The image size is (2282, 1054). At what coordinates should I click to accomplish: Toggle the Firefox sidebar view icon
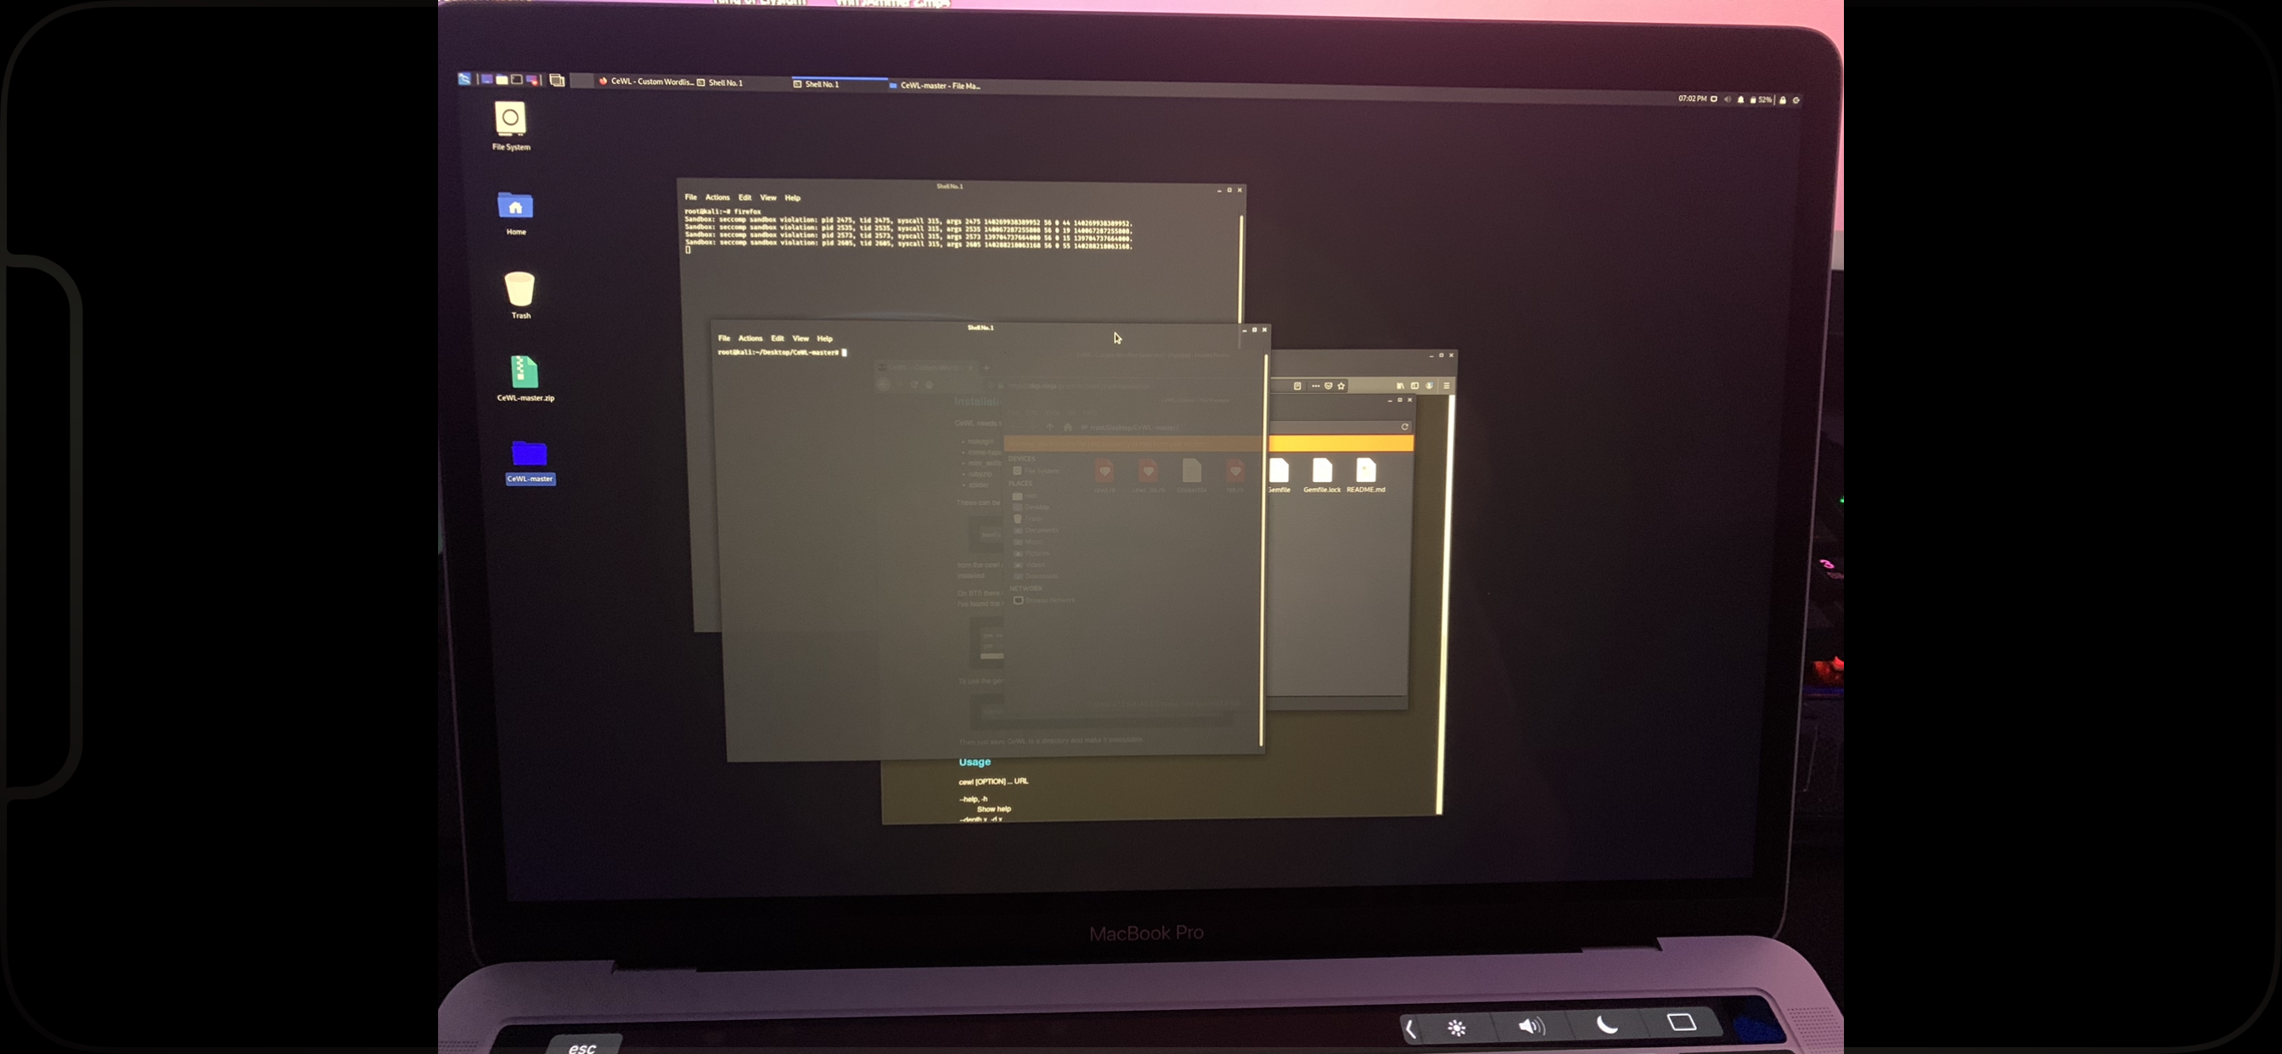(x=1414, y=386)
